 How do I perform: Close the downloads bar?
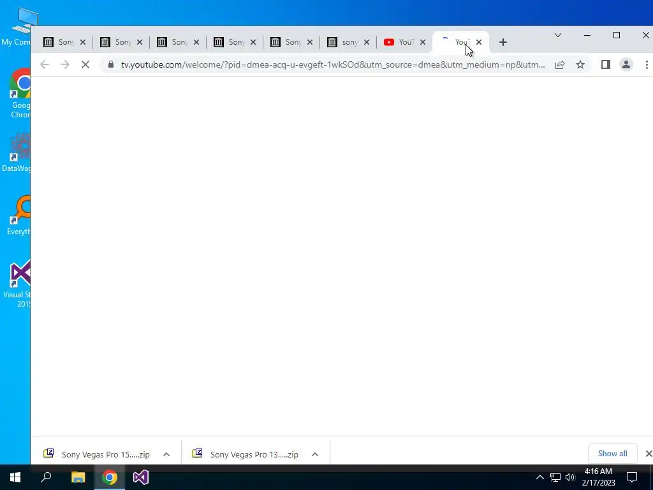pos(649,454)
